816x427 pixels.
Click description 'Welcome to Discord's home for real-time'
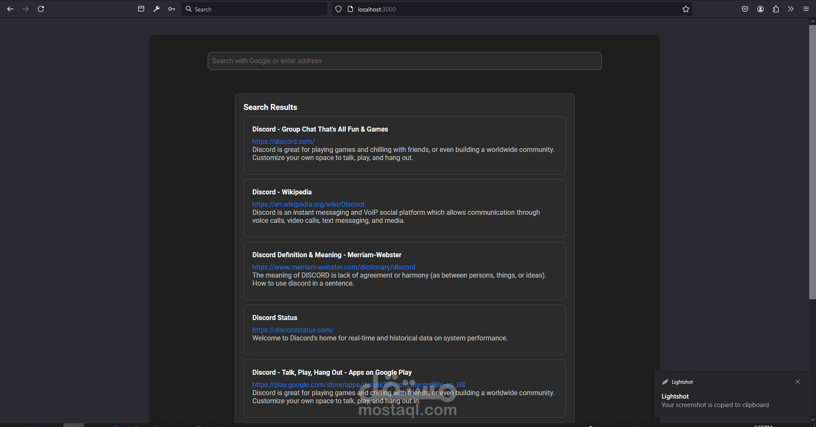380,338
